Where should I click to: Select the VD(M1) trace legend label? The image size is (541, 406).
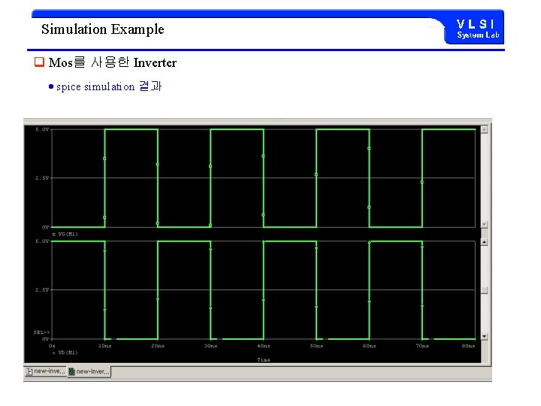pos(68,353)
